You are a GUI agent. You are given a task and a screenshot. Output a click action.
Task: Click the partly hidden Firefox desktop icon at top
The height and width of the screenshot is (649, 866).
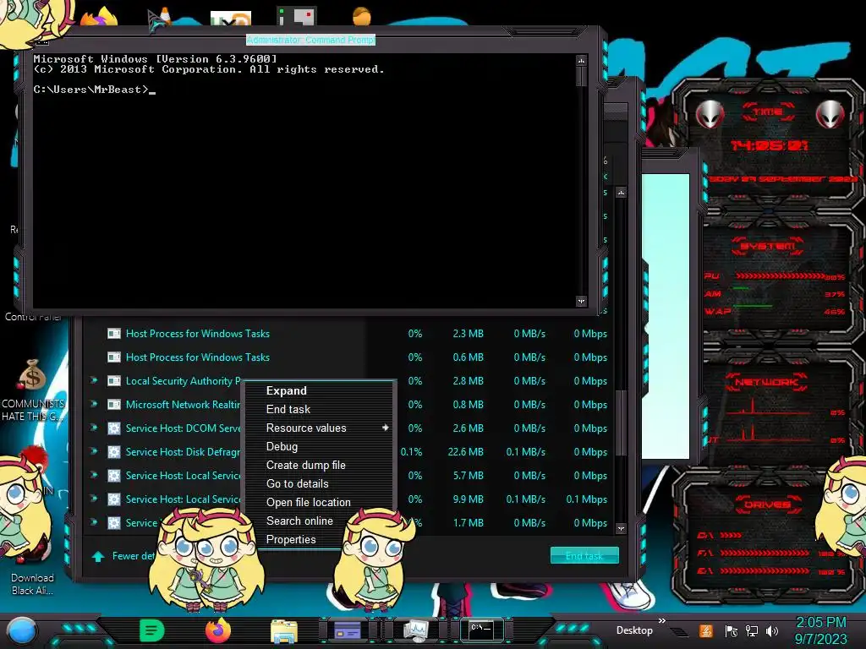coord(100,17)
